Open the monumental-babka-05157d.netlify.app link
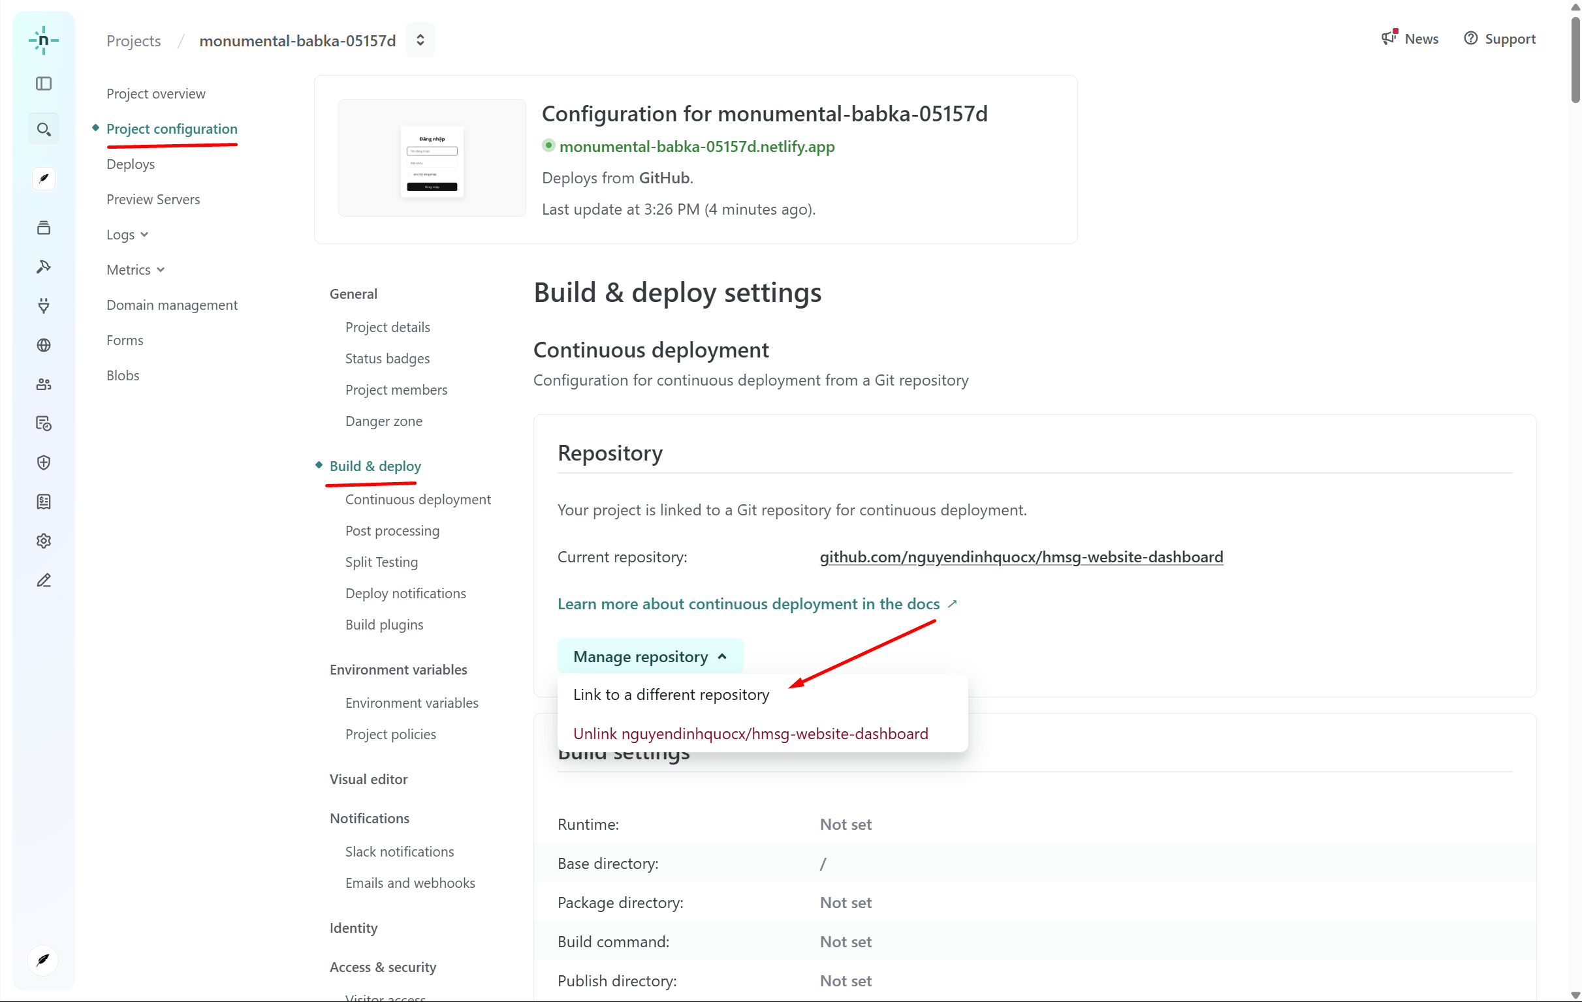The width and height of the screenshot is (1582, 1002). pyautogui.click(x=697, y=146)
